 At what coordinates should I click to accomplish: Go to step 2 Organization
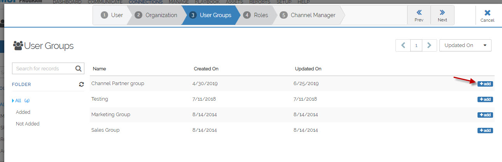point(156,15)
